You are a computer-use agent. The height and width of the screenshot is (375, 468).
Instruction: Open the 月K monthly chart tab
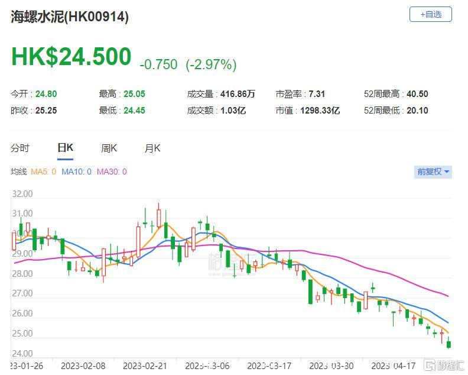pos(152,148)
